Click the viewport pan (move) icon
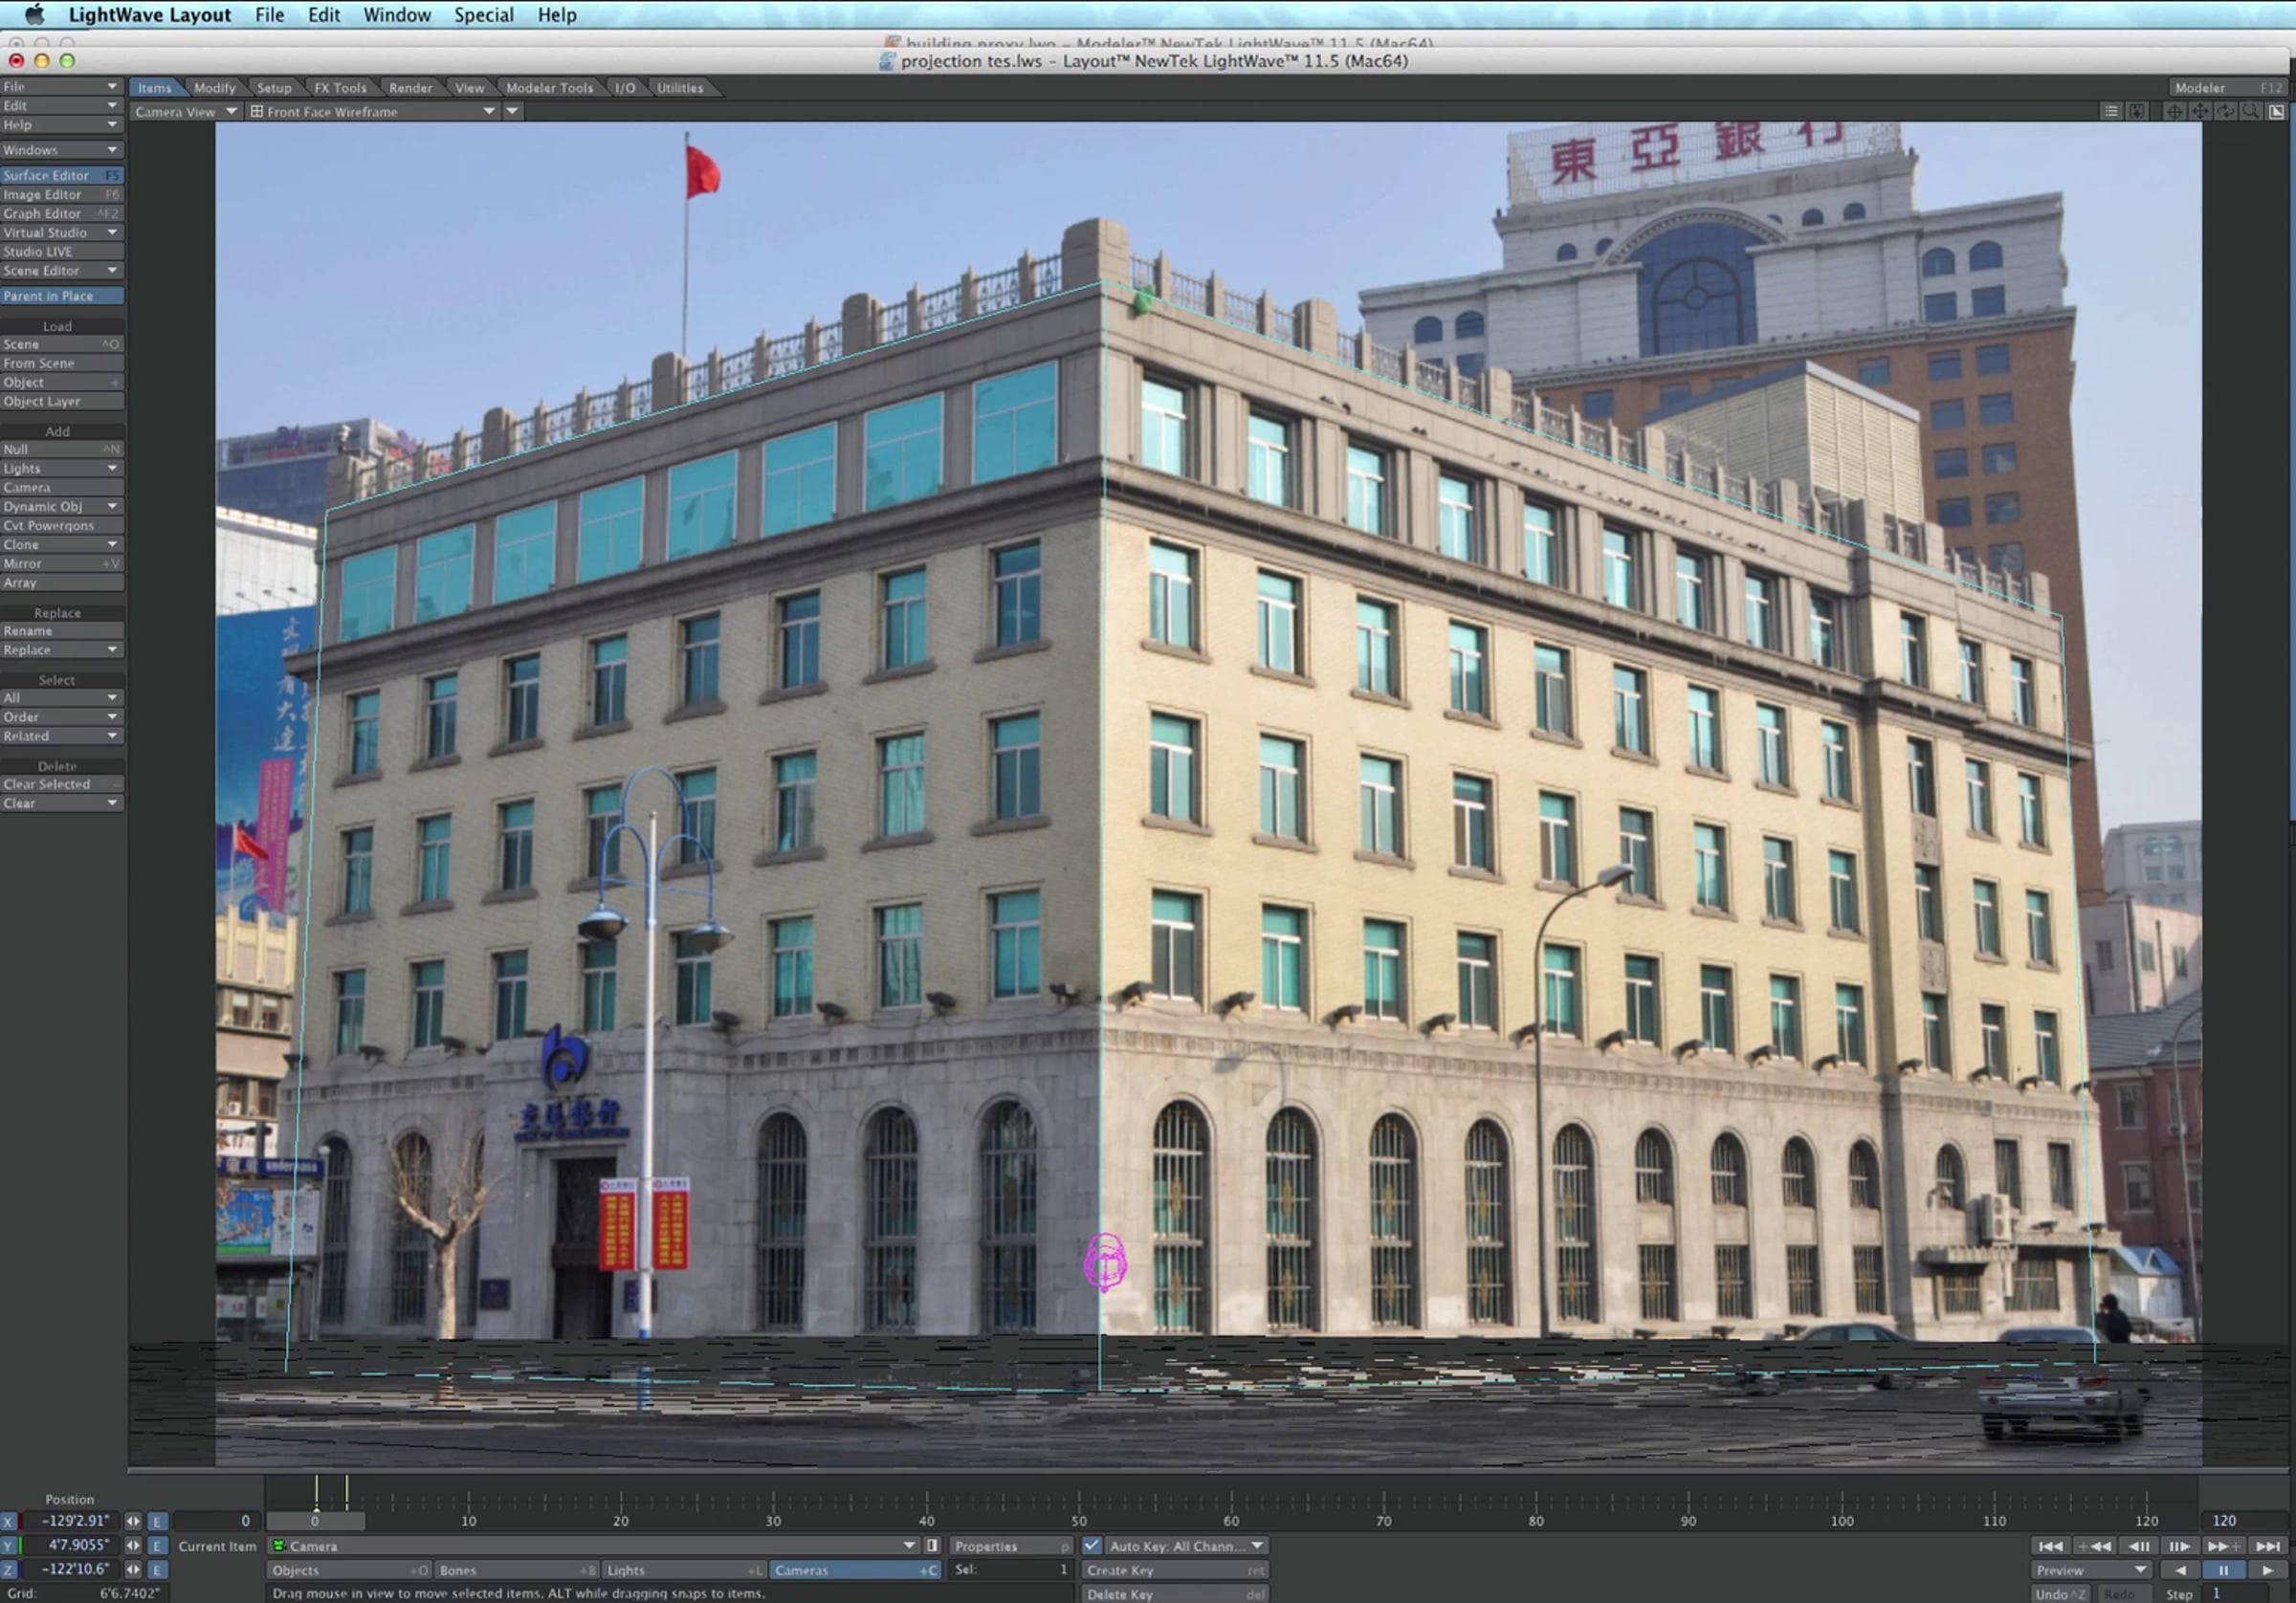This screenshot has width=2296, height=1603. coord(2200,112)
